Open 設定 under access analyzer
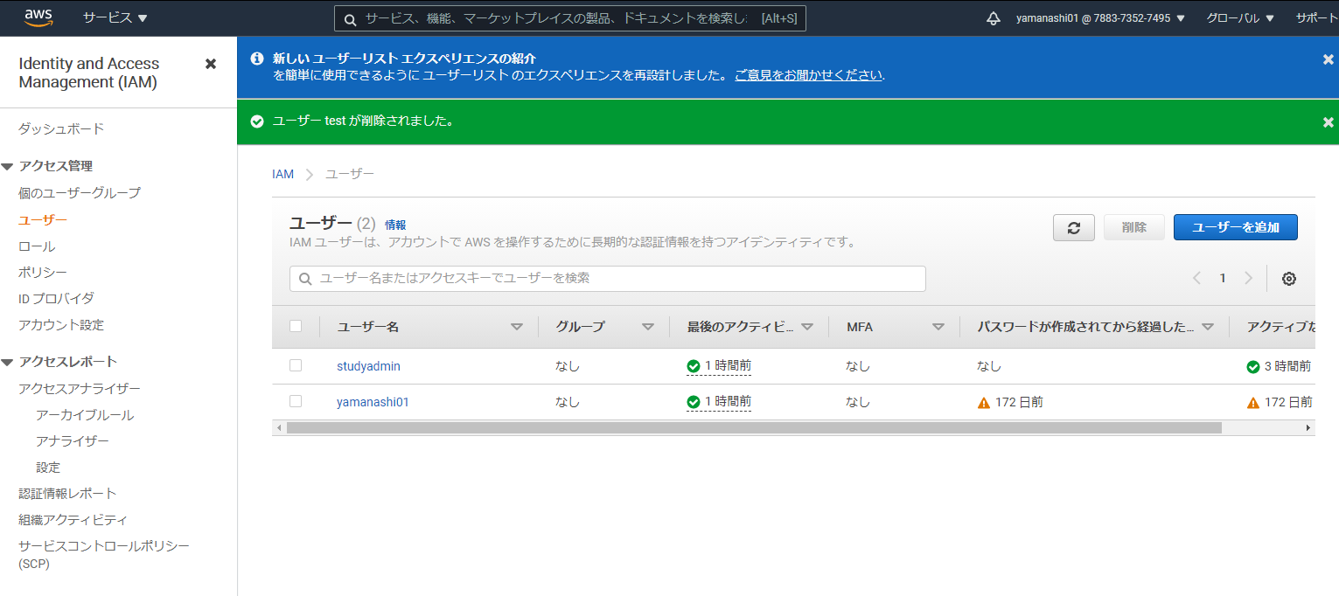1339x596 pixels. pyautogui.click(x=48, y=468)
